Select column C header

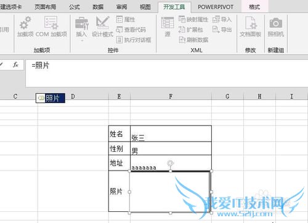tap(15, 96)
